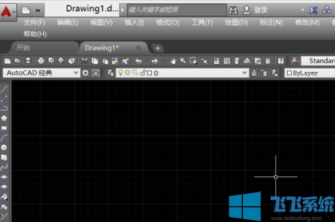Select the Line tool in left toolbar
Viewport: 335px width, 222px height.
[x=4, y=89]
